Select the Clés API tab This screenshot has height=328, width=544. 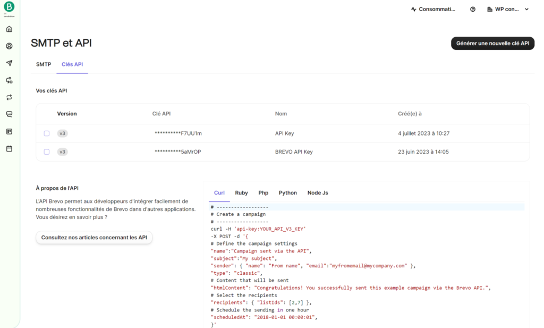coord(72,64)
